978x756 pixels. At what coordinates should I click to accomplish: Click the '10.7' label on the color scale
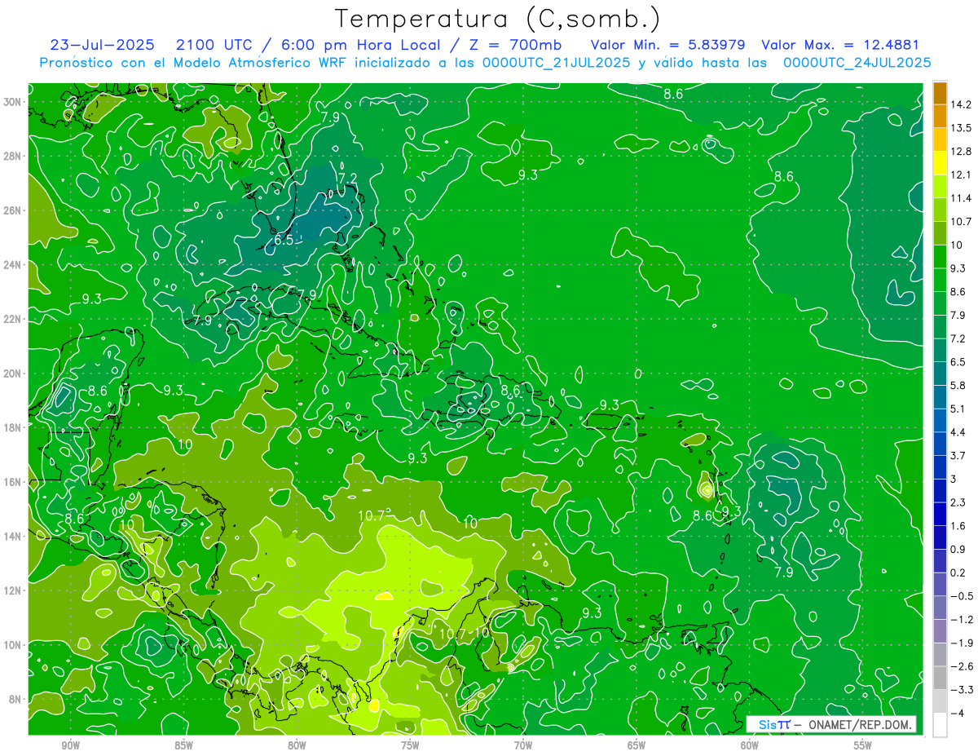pyautogui.click(x=960, y=221)
